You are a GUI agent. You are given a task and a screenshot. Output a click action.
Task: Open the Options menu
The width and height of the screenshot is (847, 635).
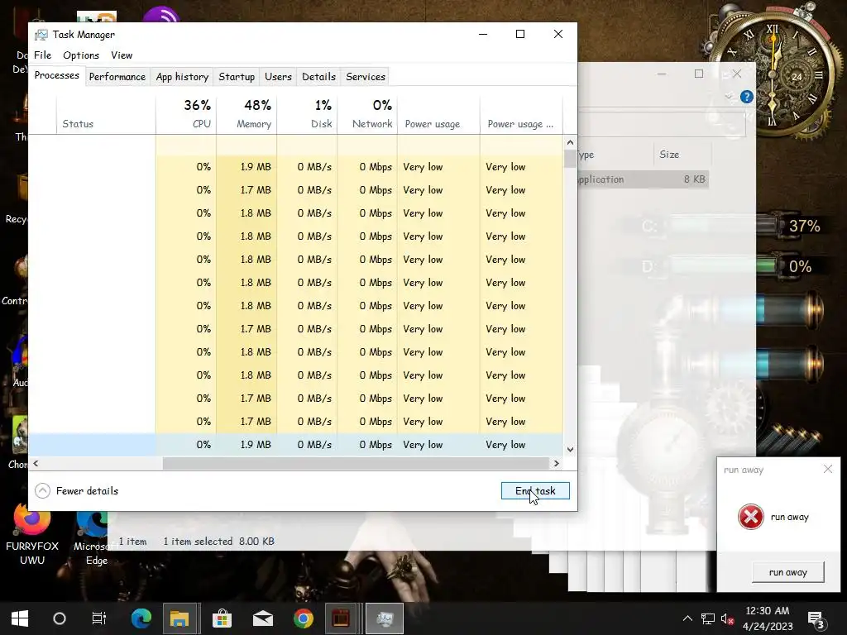tap(81, 55)
